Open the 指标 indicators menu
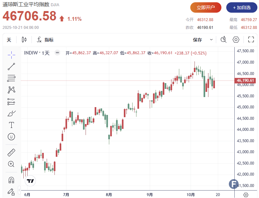The width and height of the screenshot is (259, 198). (x=45, y=40)
